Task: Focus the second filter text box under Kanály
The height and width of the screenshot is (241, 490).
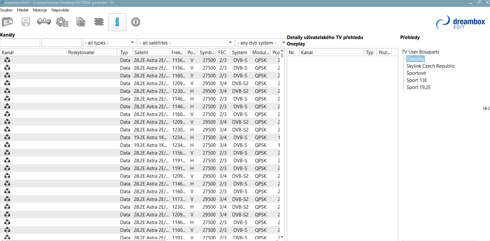Action: [61, 43]
